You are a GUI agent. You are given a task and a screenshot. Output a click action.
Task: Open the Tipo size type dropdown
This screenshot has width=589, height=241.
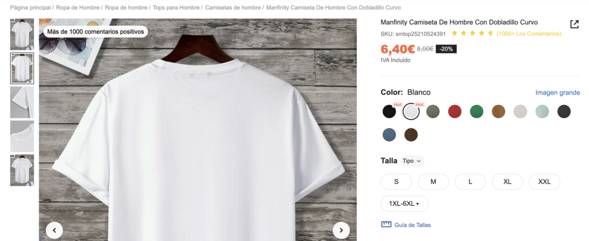click(412, 161)
